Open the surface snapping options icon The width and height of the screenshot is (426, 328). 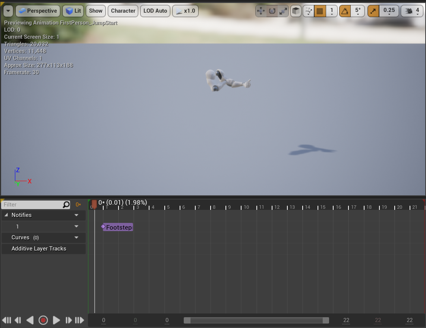(x=308, y=11)
